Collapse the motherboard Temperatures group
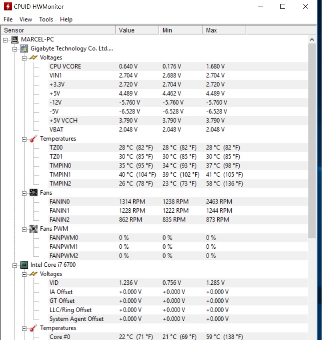Screen dimensions: 326x340 point(24,139)
